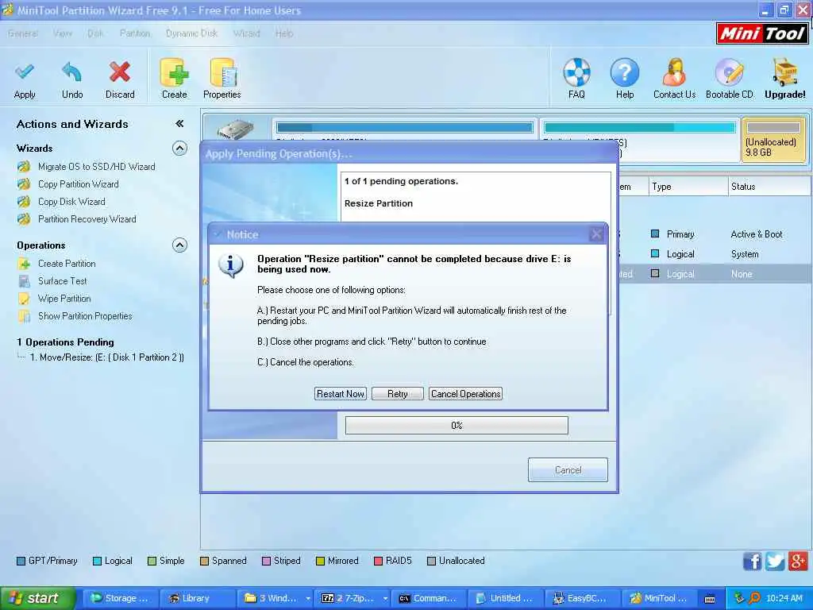Viewport: 813px width, 610px height.
Task: Open the Google Plus icon
Action: pos(798,562)
